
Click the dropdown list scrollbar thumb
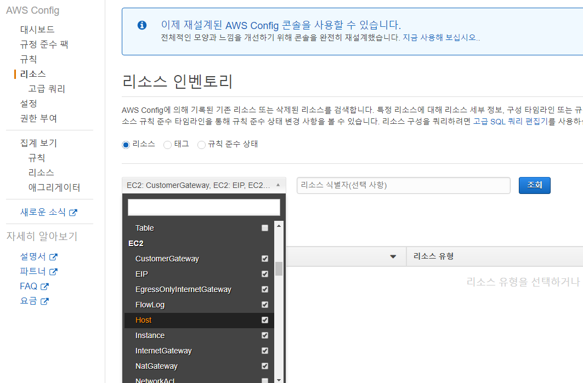tap(279, 269)
